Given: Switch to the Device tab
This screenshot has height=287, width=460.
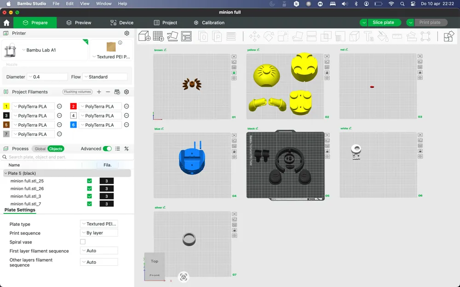Looking at the screenshot, I should coord(122,23).
